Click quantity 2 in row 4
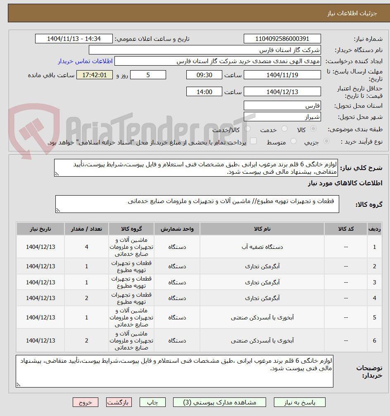 [x=87, y=298]
